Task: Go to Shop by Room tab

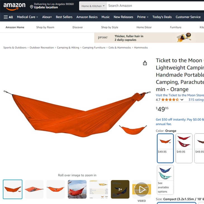Action: [x=45, y=27]
